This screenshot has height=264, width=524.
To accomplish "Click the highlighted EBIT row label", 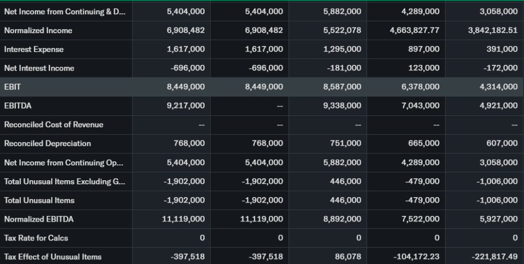I will 13,87.
